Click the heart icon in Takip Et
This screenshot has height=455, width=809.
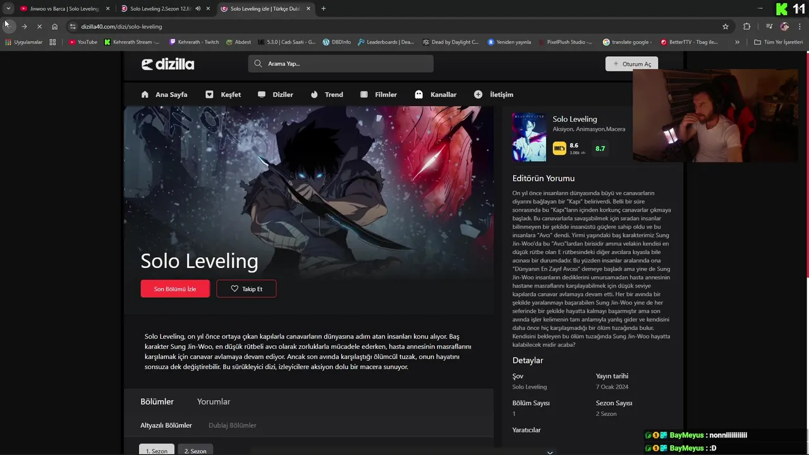pyautogui.click(x=234, y=289)
